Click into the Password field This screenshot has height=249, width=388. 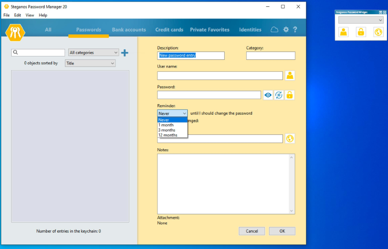209,95
